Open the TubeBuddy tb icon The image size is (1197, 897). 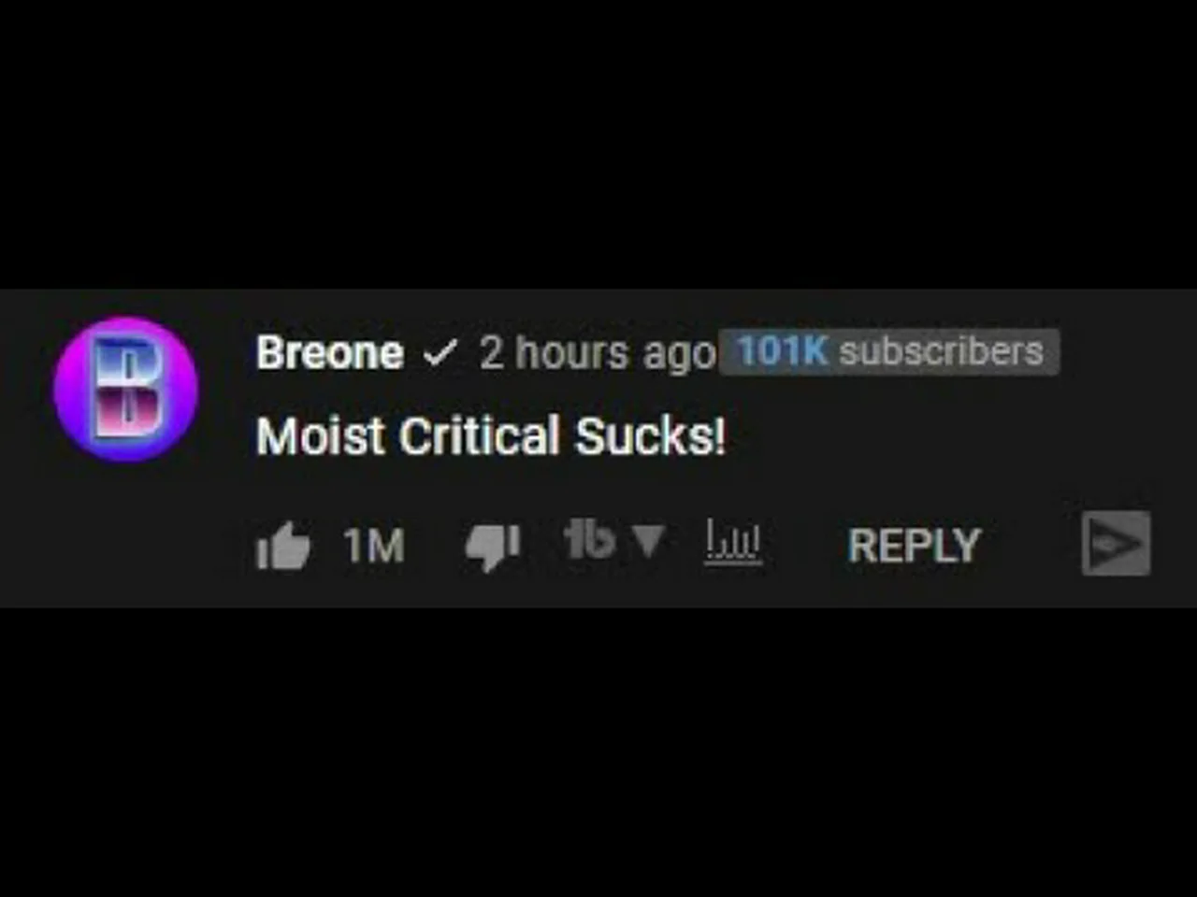tap(590, 539)
